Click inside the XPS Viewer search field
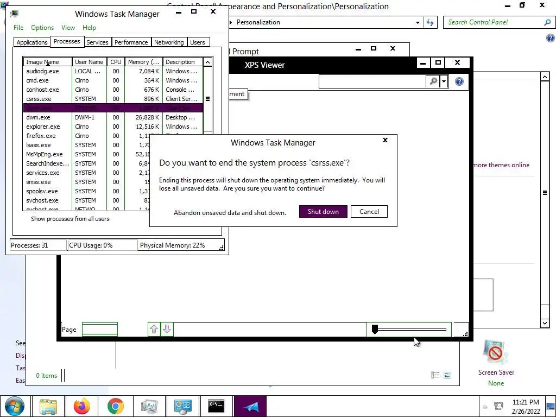The image size is (556, 417). [372, 81]
